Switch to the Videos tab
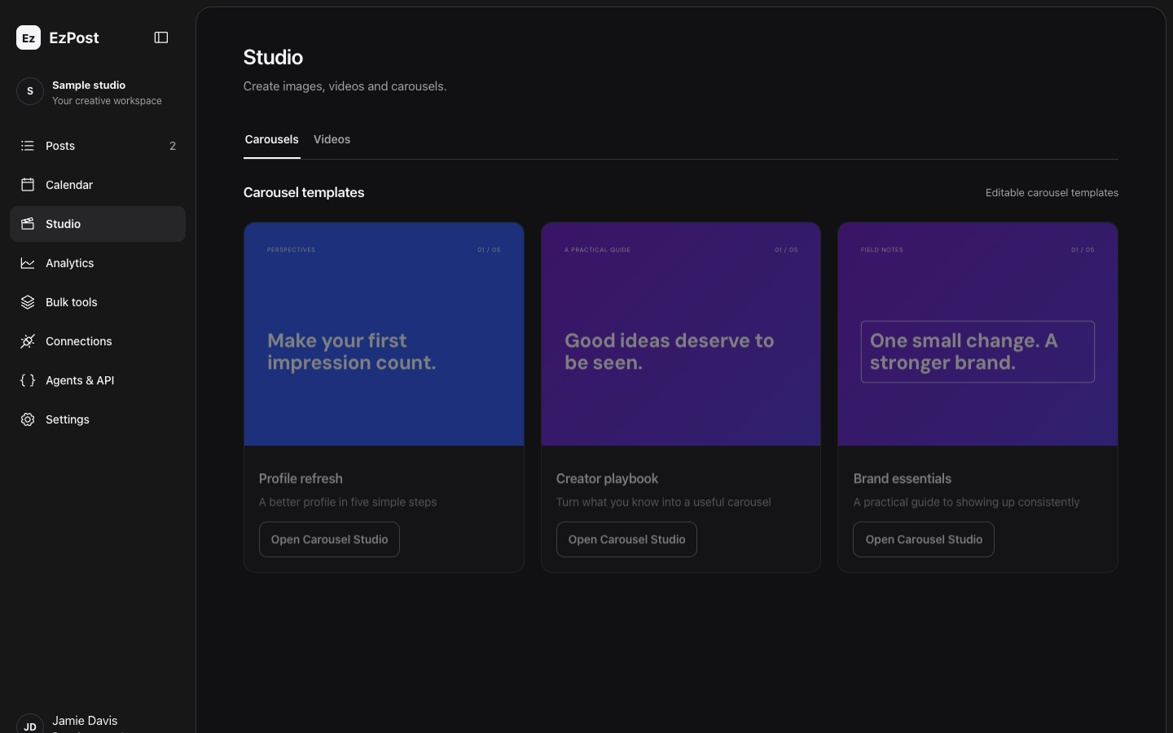1173x733 pixels. (332, 139)
